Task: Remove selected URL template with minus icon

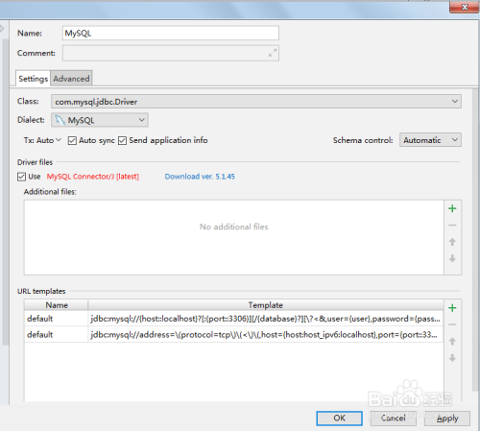Action: (452, 324)
